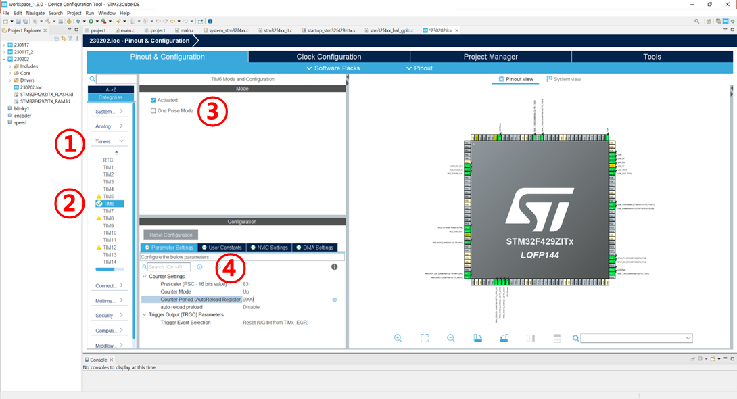Click the Build hammer toolbar icon
Image resolution: width=737 pixels, height=399 pixels.
(x=47, y=21)
